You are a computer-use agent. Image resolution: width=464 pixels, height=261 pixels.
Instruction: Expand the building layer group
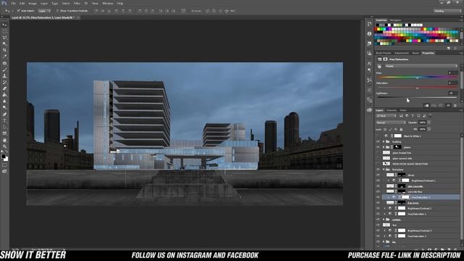click(x=384, y=142)
